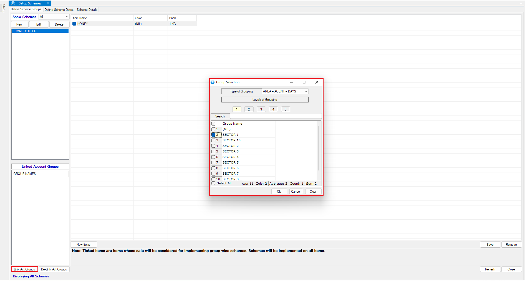Enable the Select All checkbox
Image resolution: width=525 pixels, height=281 pixels.
tap(213, 183)
